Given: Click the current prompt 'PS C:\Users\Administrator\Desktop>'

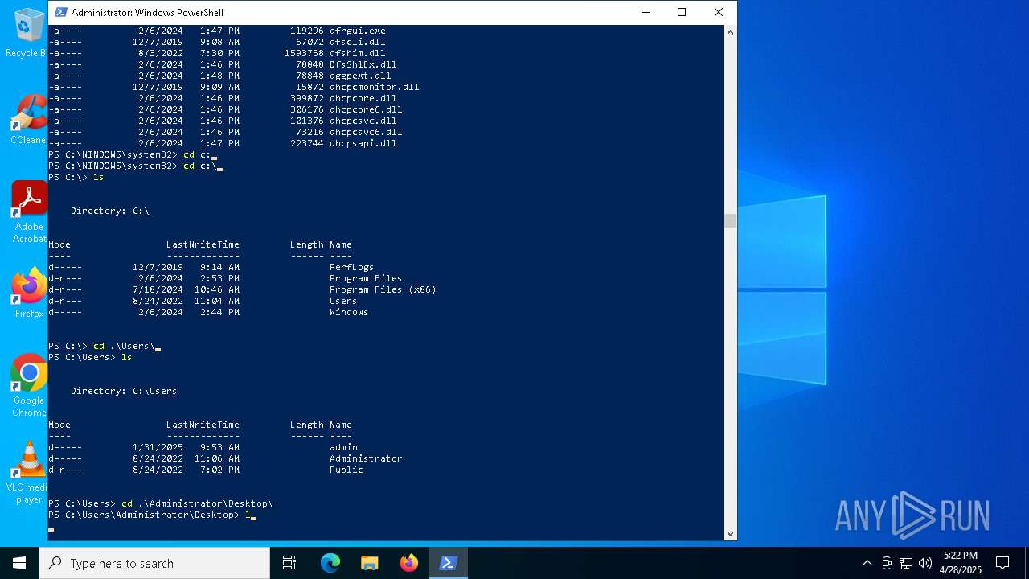Looking at the screenshot, I should pos(144,515).
